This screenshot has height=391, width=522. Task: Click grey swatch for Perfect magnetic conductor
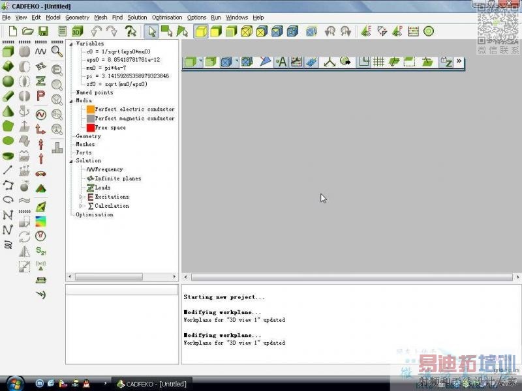click(91, 119)
